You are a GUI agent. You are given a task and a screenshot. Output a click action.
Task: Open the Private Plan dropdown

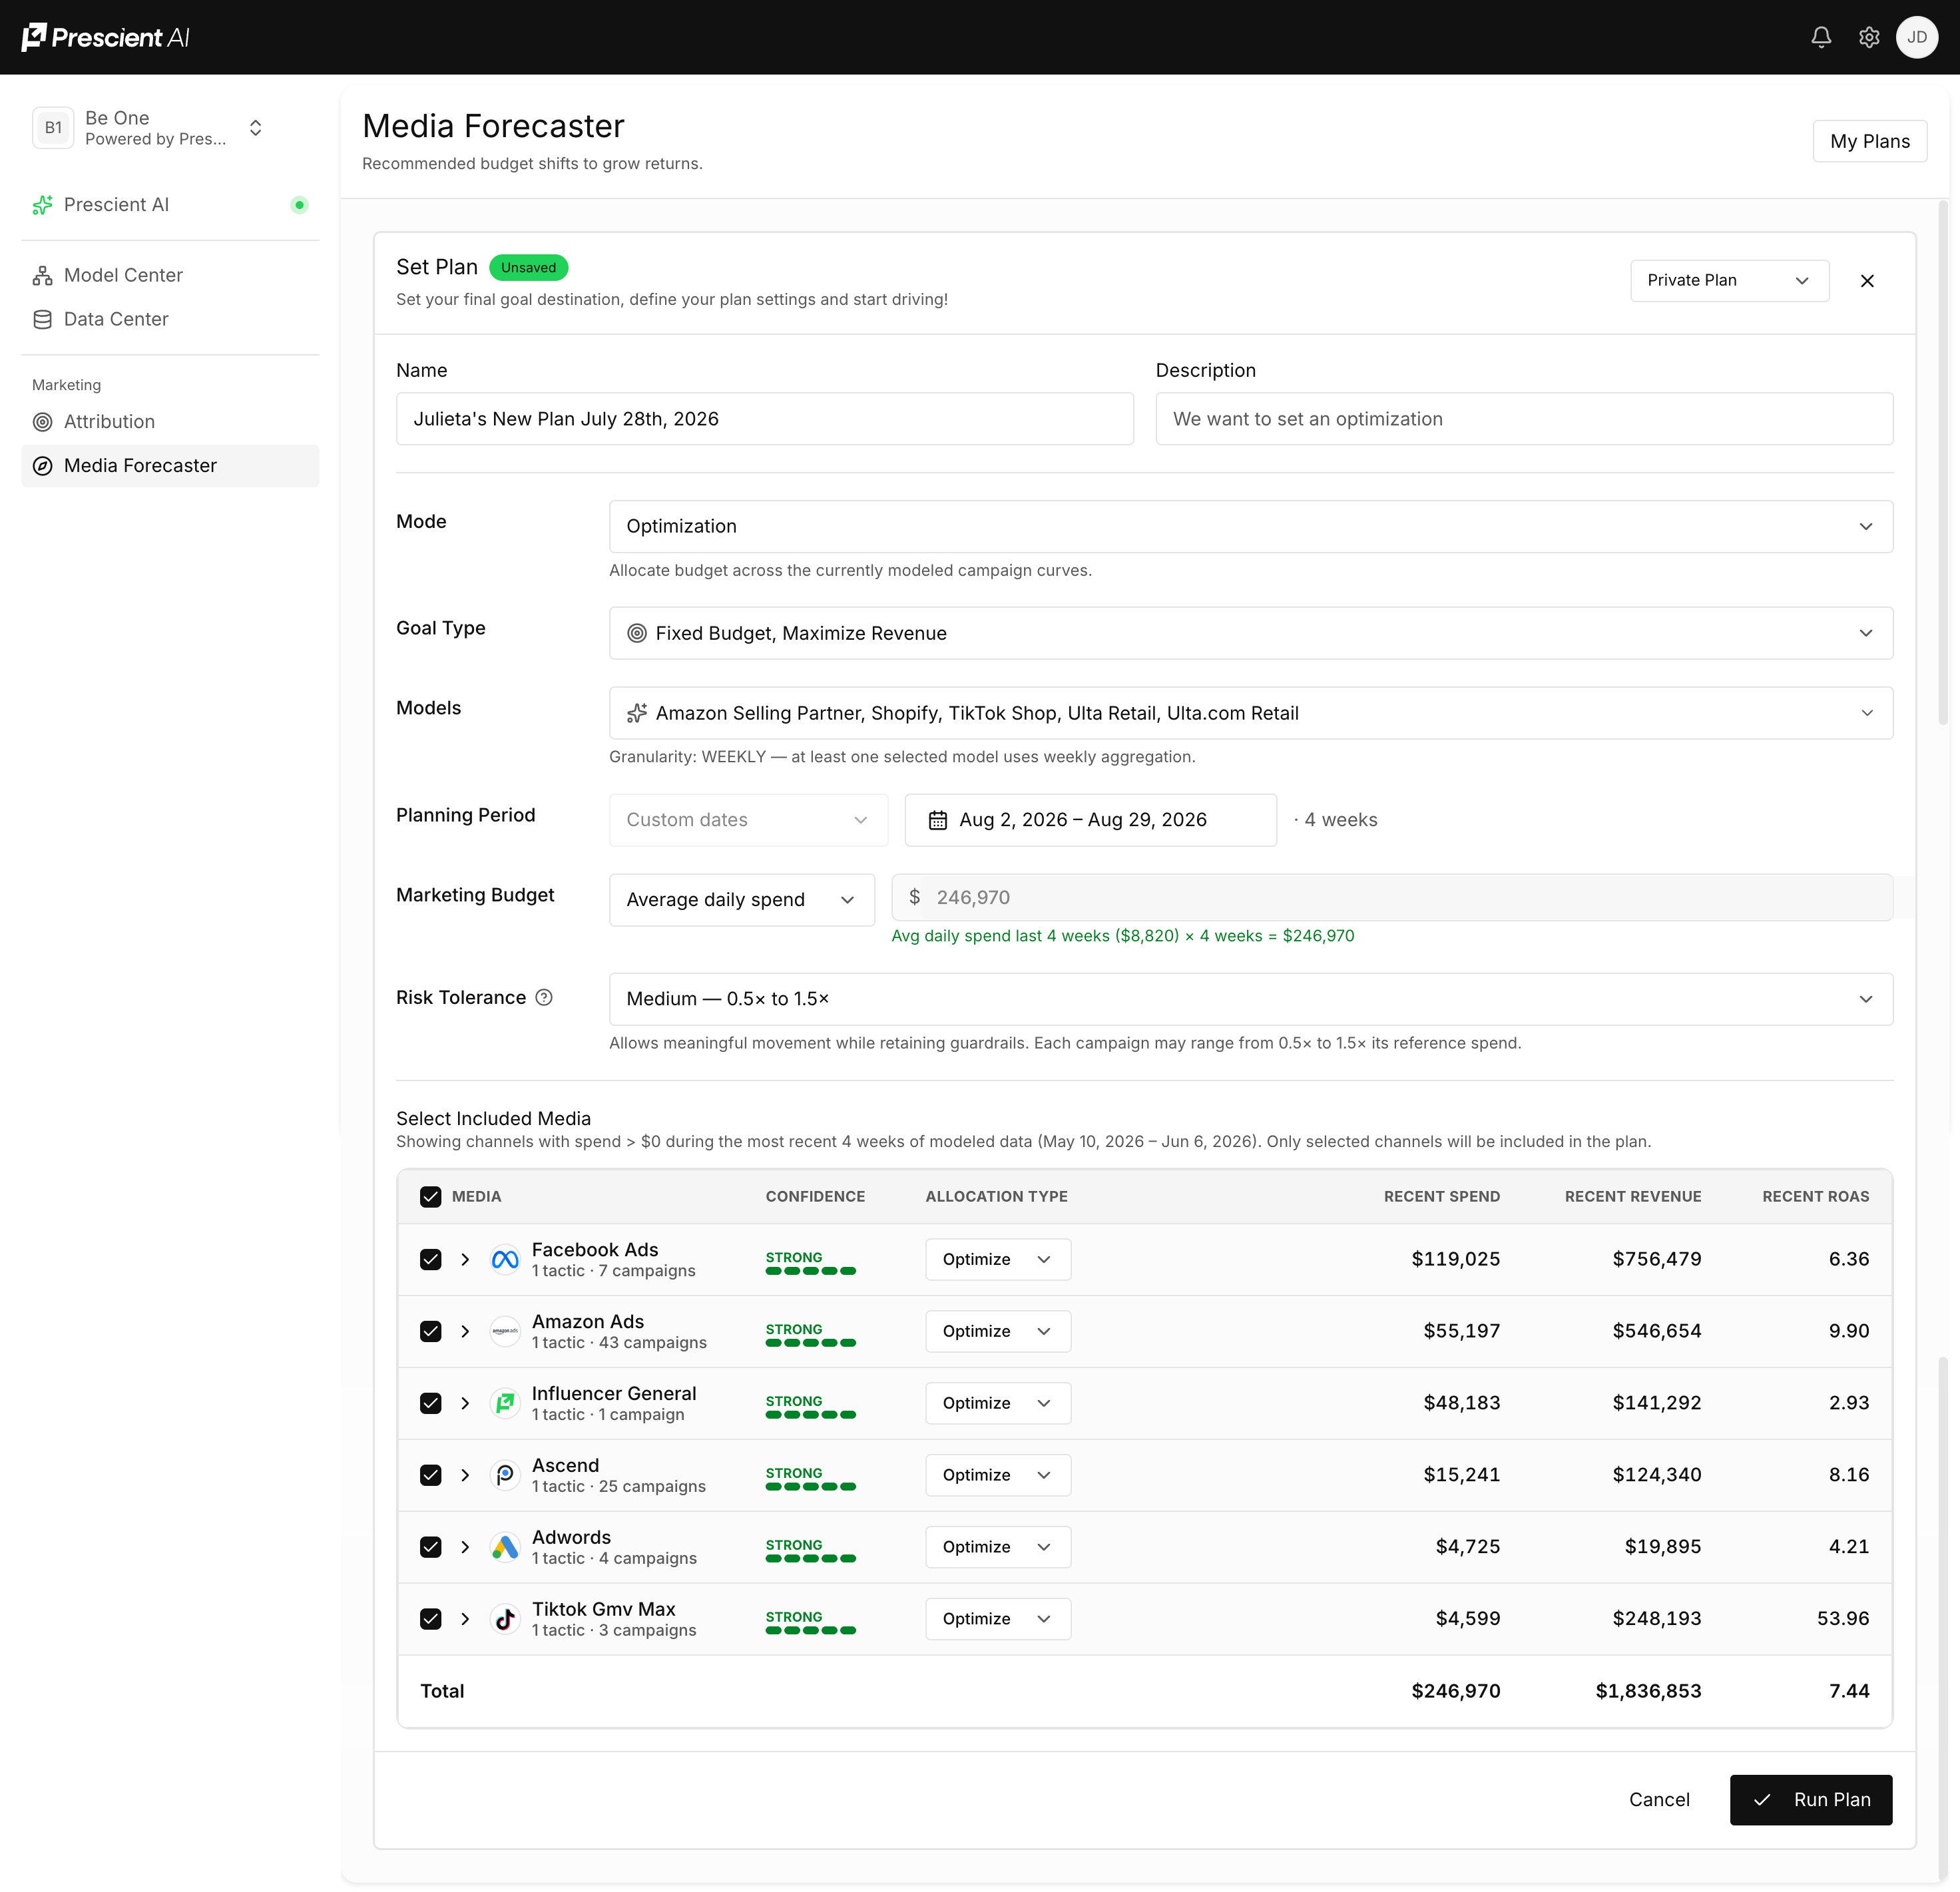pos(1729,281)
